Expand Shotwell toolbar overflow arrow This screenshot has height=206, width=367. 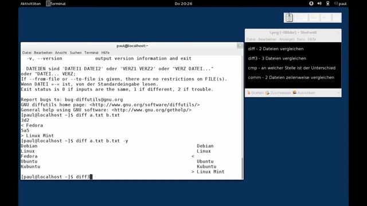pyautogui.click(x=338, y=93)
